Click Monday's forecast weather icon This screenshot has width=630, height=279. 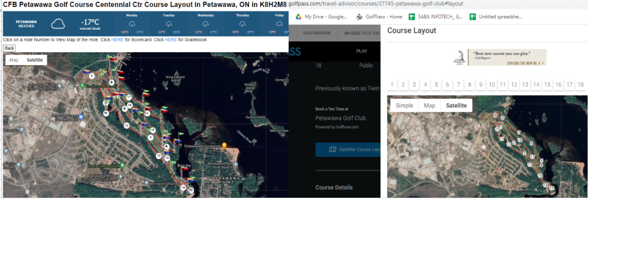pos(132,23)
